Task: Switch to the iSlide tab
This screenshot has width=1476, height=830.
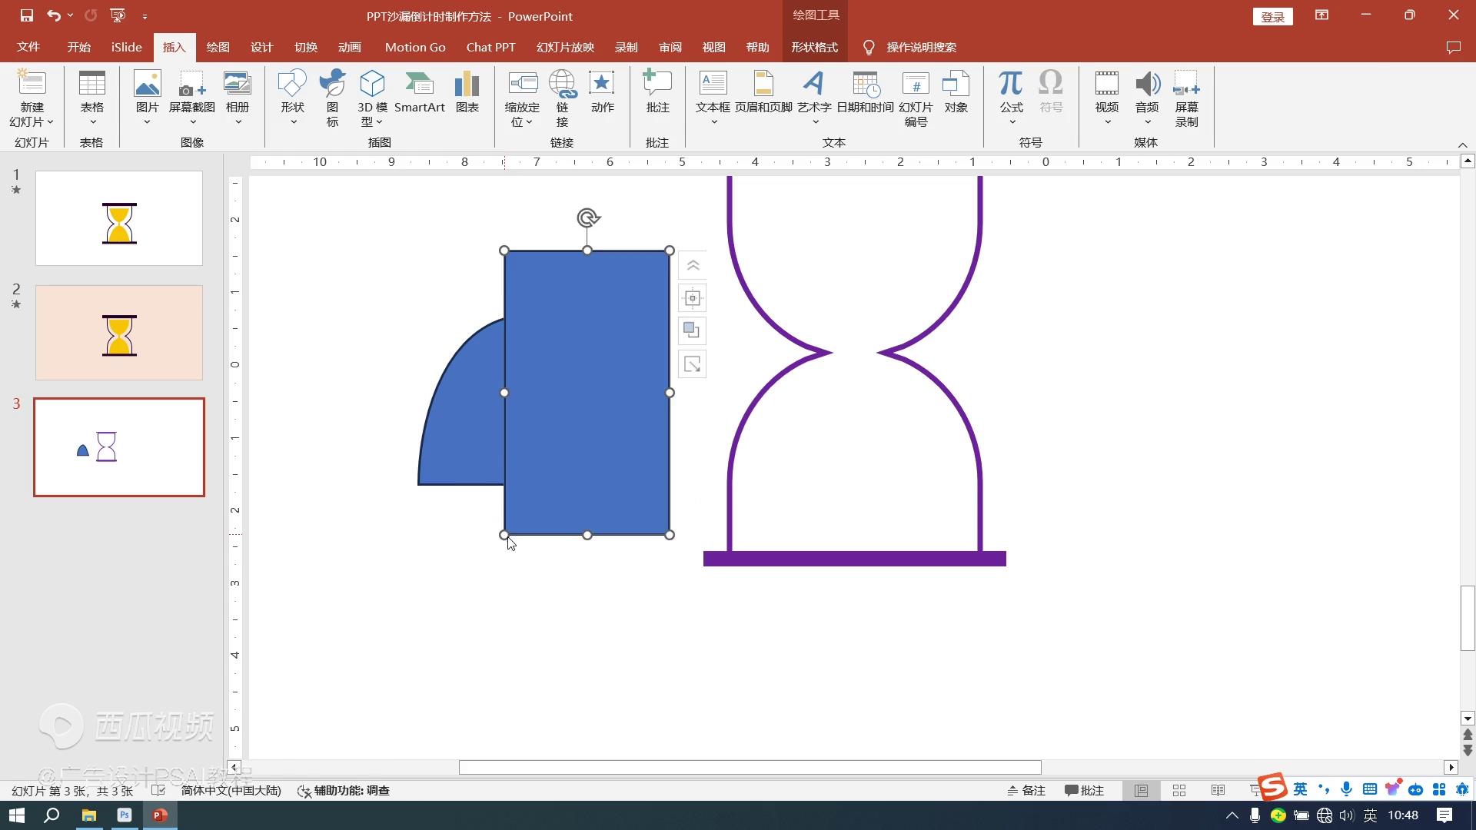Action: click(x=126, y=47)
